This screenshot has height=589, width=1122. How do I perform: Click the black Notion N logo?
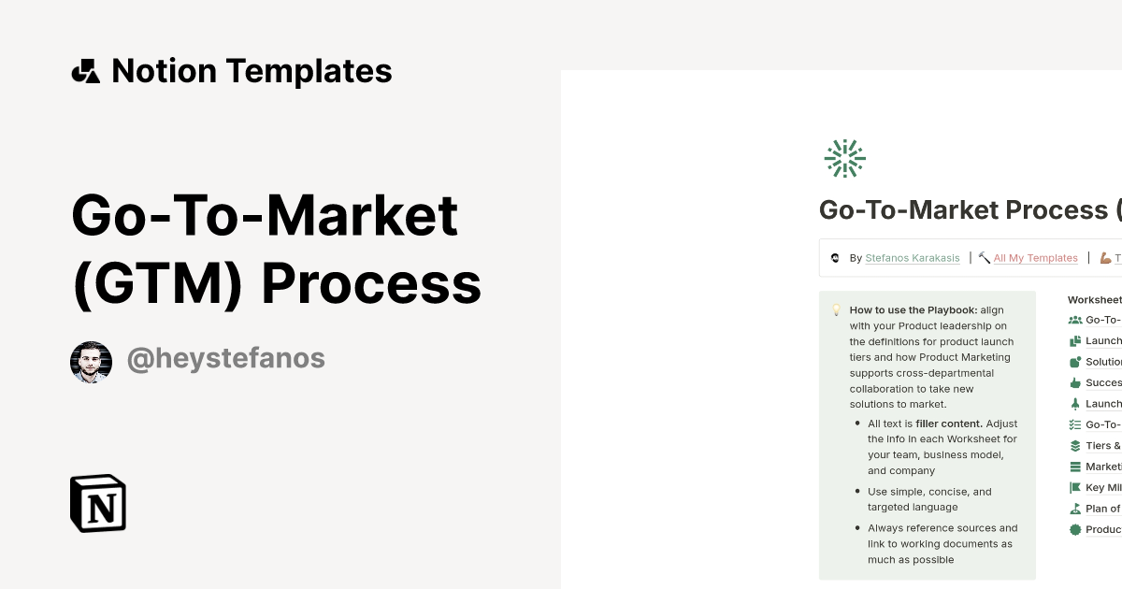[98, 503]
